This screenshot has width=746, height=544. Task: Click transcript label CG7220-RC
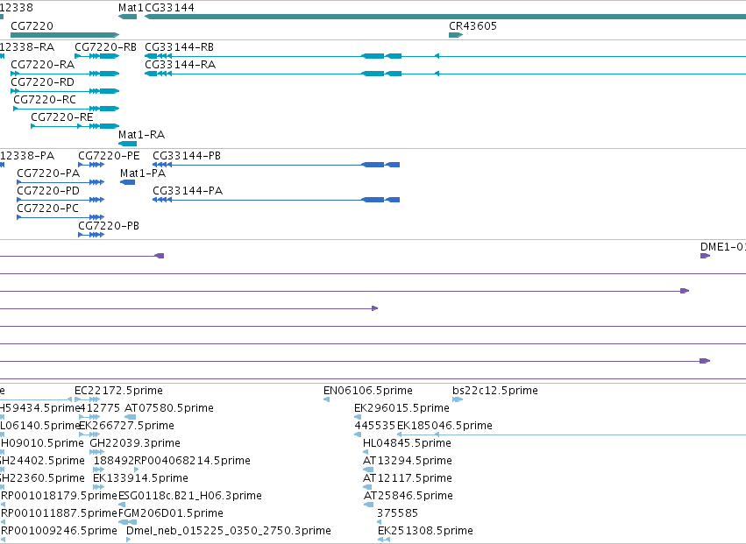(x=45, y=100)
